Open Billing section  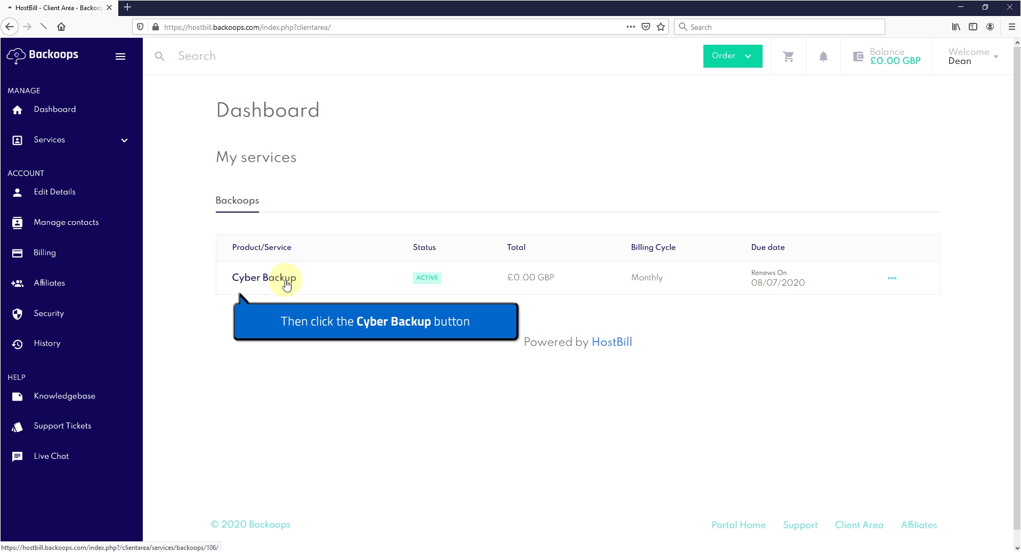[45, 253]
